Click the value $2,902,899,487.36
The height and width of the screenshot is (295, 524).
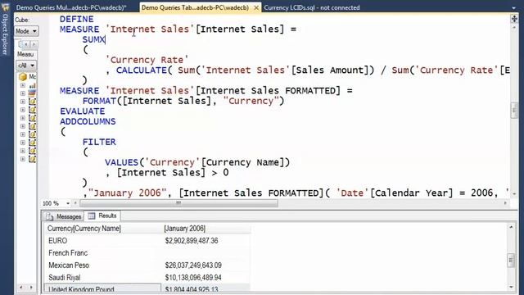coord(192,241)
